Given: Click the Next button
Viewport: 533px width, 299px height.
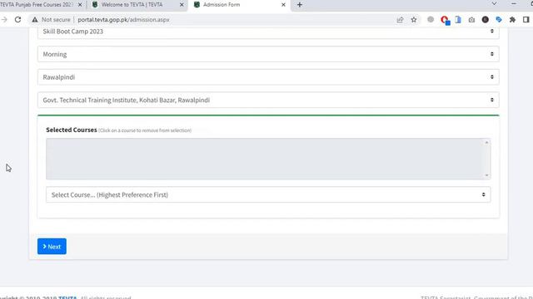Looking at the screenshot, I should click(x=52, y=247).
